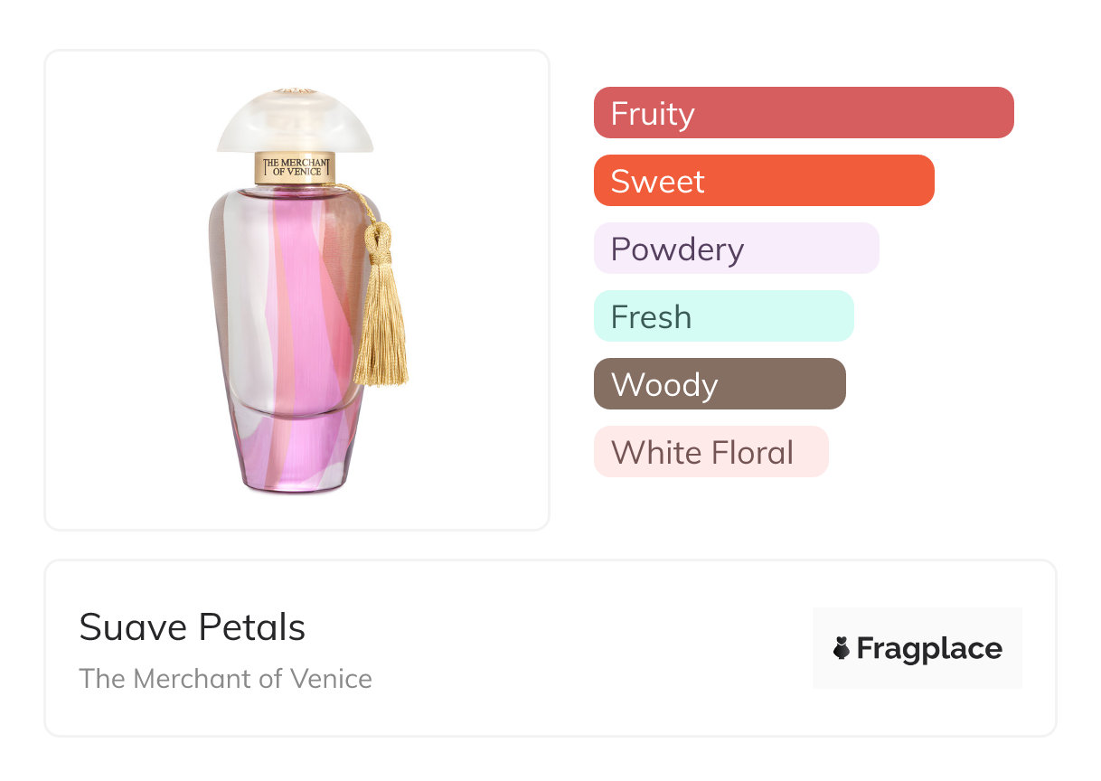Click the frosted dome bottle cap
Screen dimensions: 1101x781
pyautogui.click(x=296, y=122)
